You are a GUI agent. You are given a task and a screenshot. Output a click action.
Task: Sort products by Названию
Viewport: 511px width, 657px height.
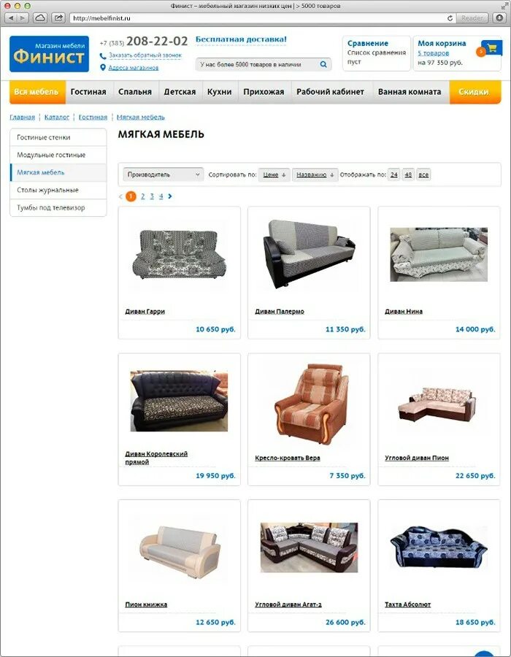tap(315, 174)
